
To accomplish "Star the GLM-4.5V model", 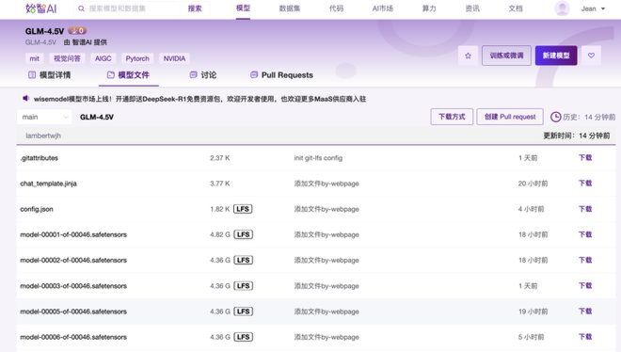I will [x=469, y=56].
